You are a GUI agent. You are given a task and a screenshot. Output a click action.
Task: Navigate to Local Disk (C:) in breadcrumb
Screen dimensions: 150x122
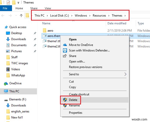pyautogui.click(x=59, y=16)
